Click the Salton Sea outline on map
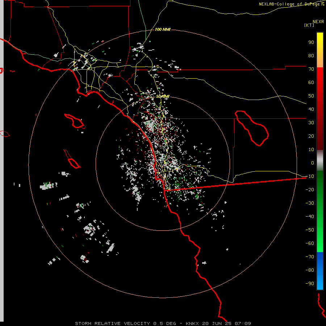The height and width of the screenshot is (326, 326). pos(252,128)
